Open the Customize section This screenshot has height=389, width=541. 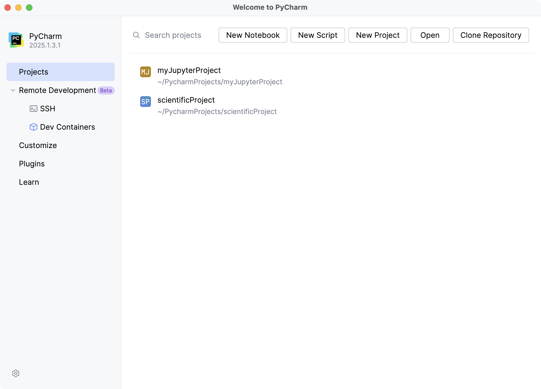[38, 145]
